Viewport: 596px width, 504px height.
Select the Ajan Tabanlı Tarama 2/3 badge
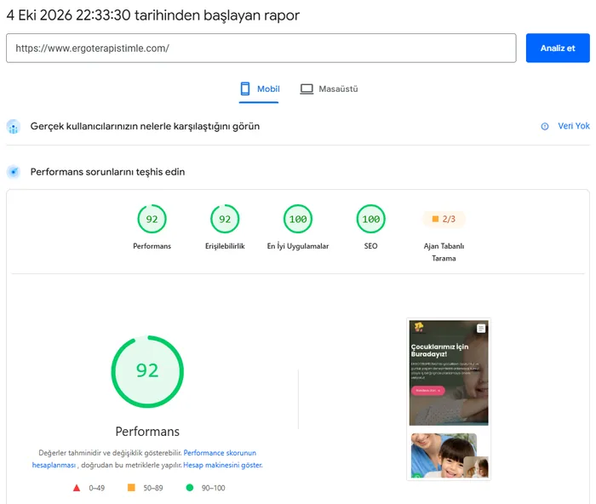[x=444, y=219]
